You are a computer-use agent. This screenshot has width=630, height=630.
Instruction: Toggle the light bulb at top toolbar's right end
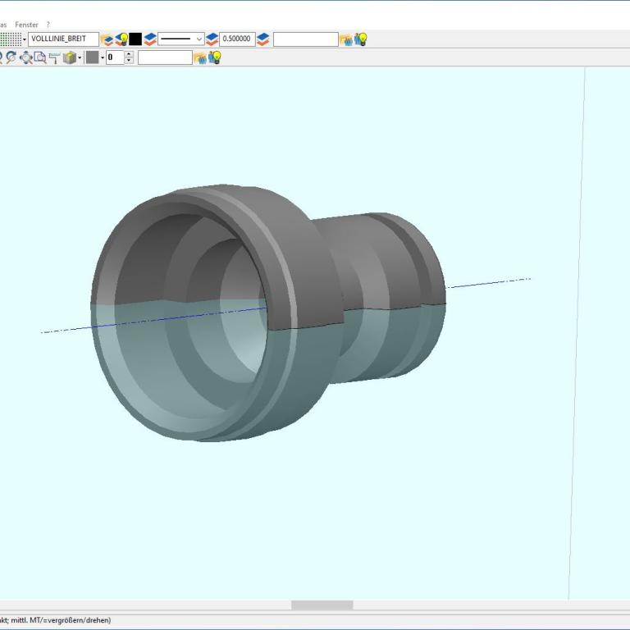(x=361, y=39)
